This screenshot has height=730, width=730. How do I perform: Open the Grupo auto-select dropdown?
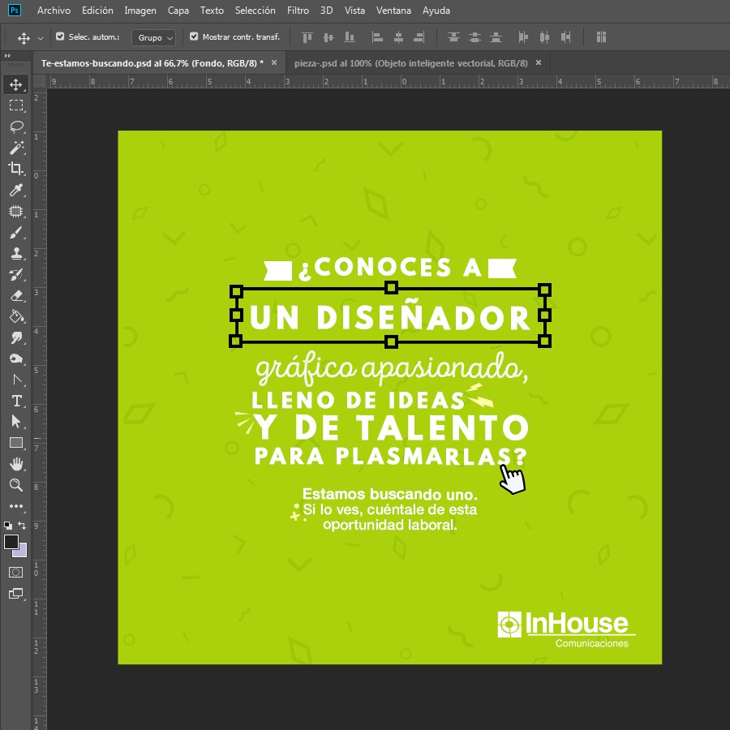pyautogui.click(x=154, y=37)
